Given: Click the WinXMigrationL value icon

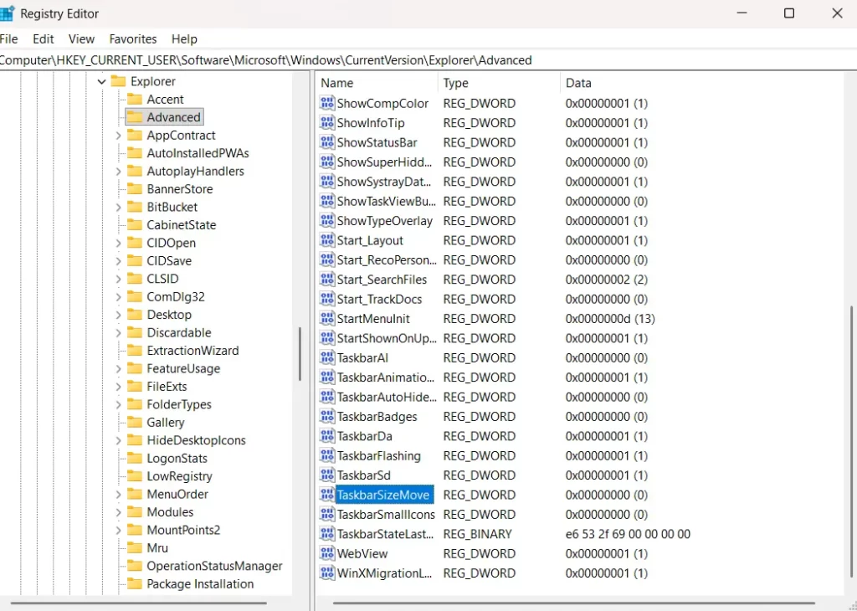Looking at the screenshot, I should (x=326, y=572).
